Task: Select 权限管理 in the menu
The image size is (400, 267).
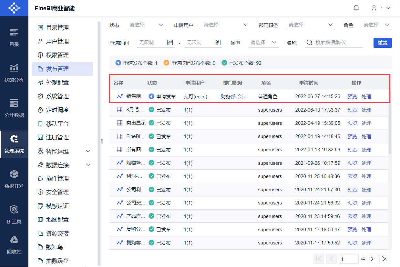Action: [x=57, y=55]
